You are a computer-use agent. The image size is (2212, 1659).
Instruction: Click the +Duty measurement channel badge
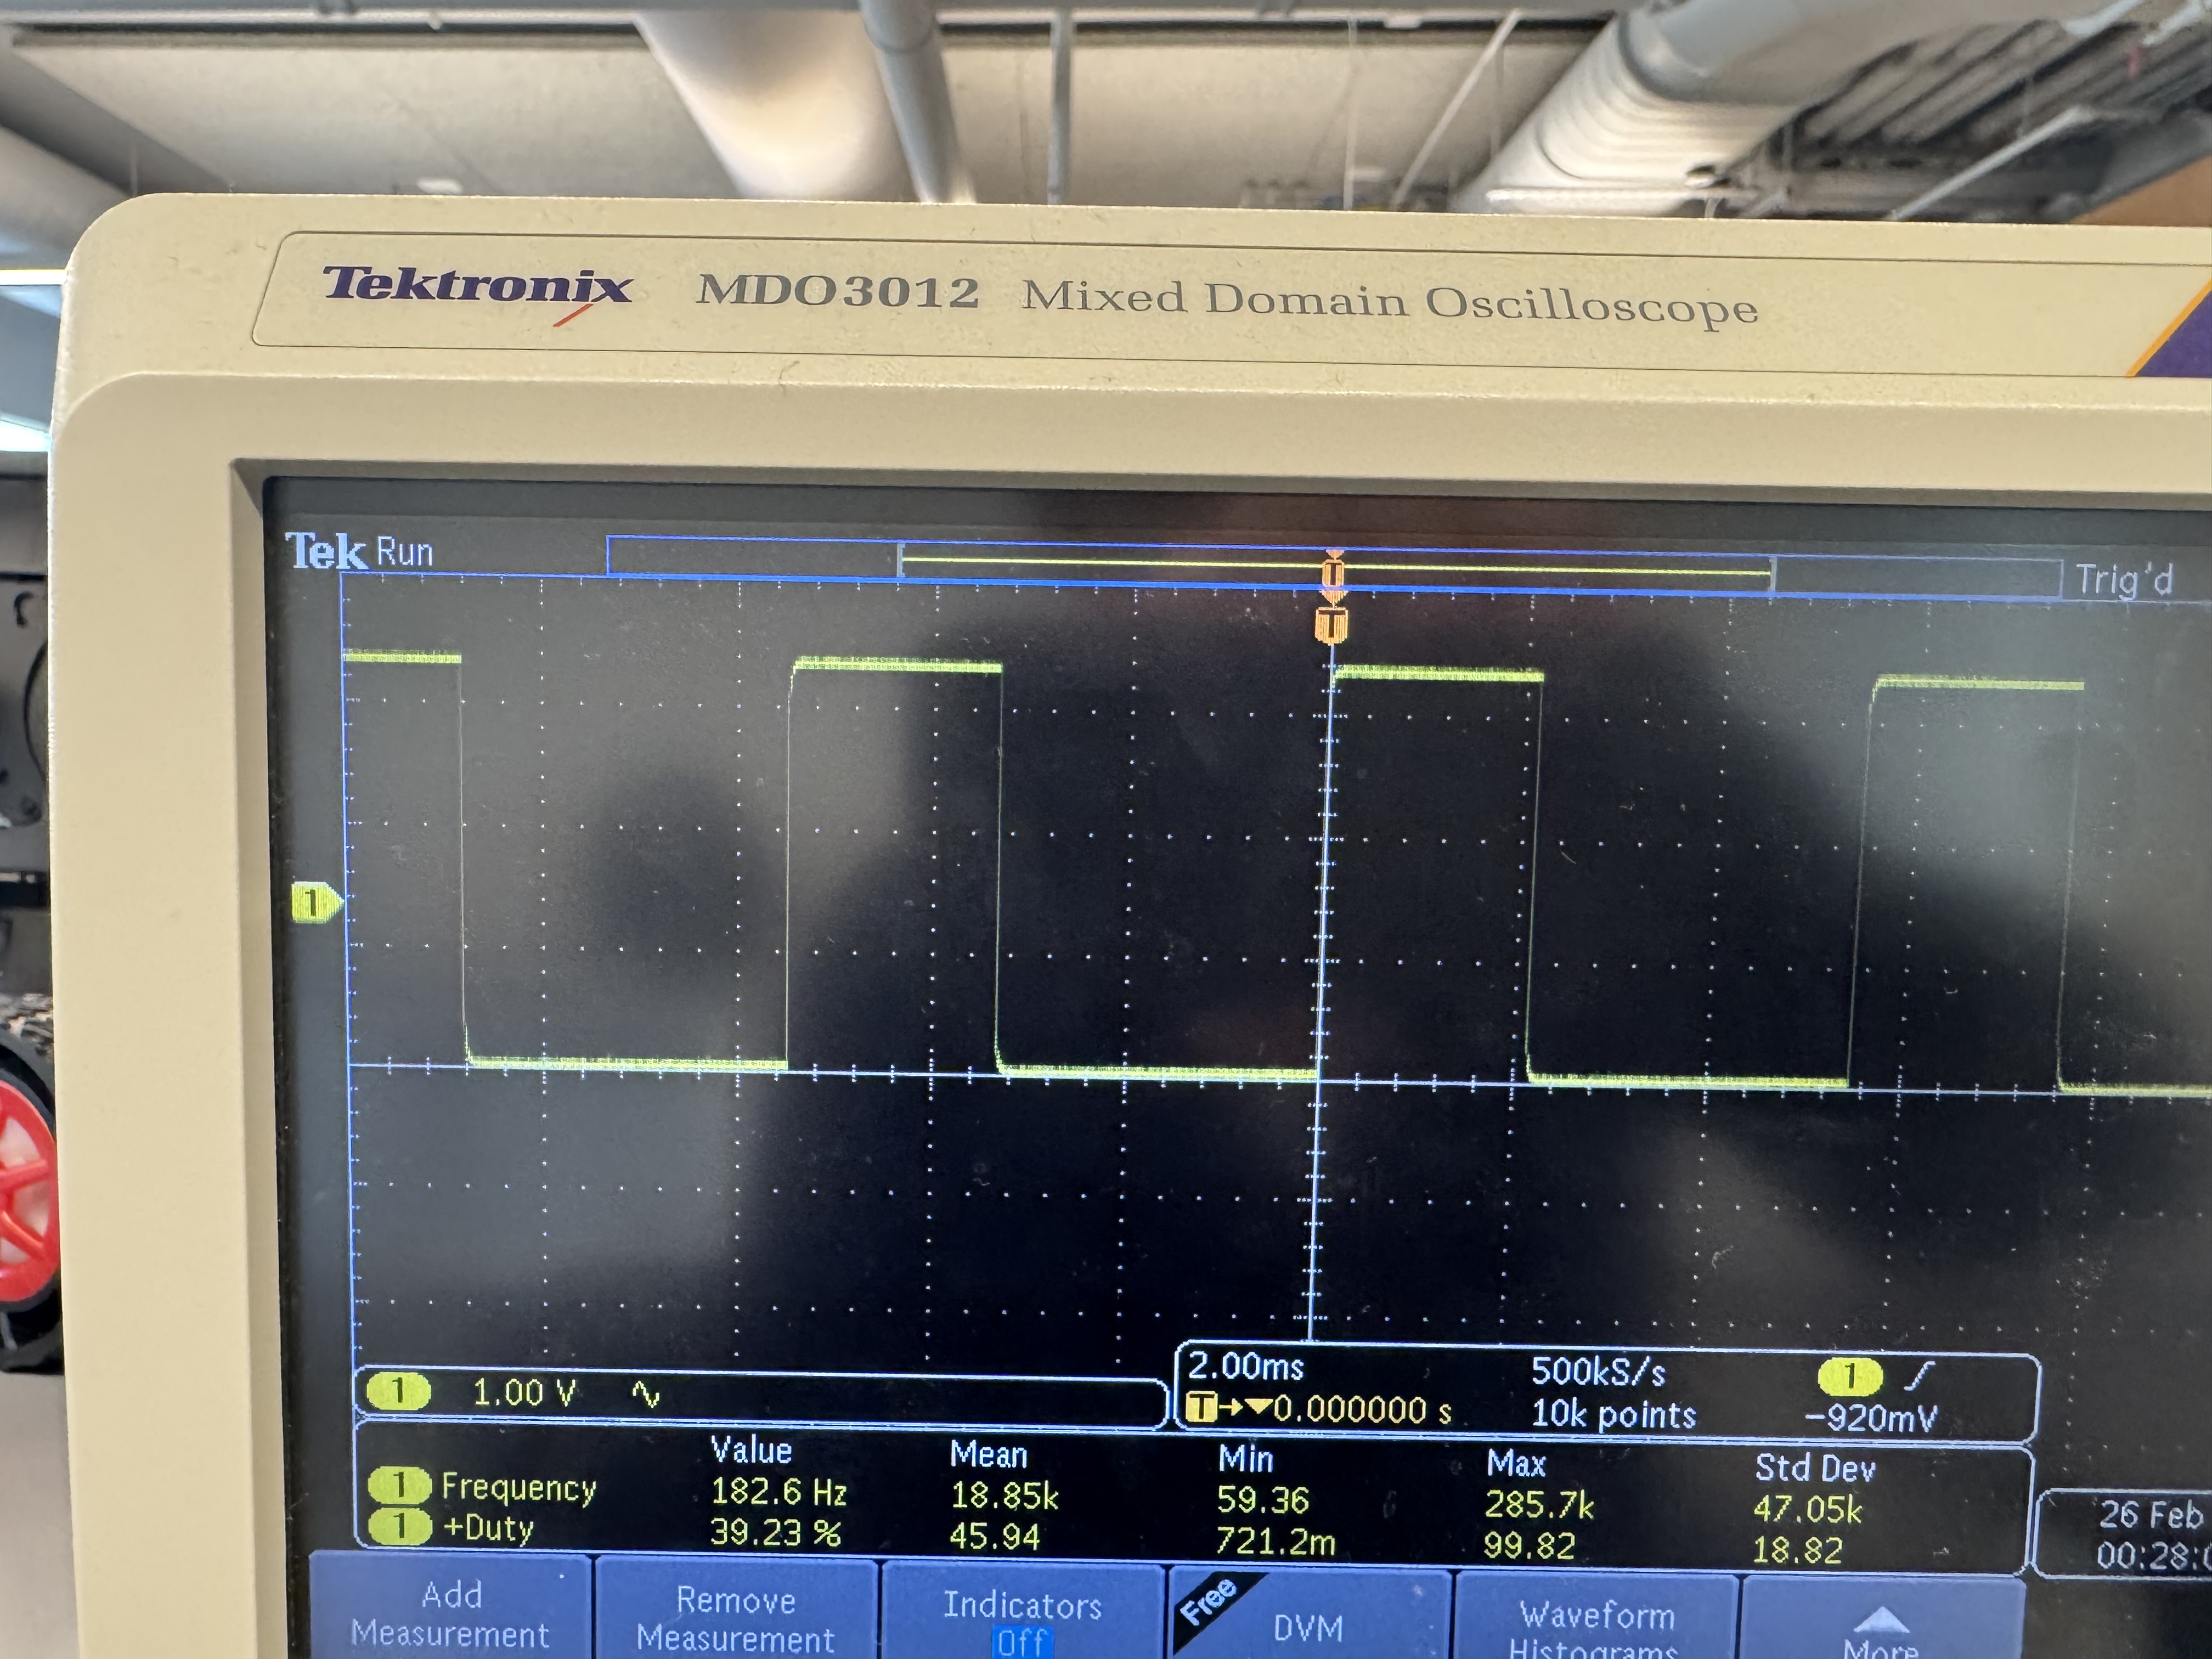398,1527
